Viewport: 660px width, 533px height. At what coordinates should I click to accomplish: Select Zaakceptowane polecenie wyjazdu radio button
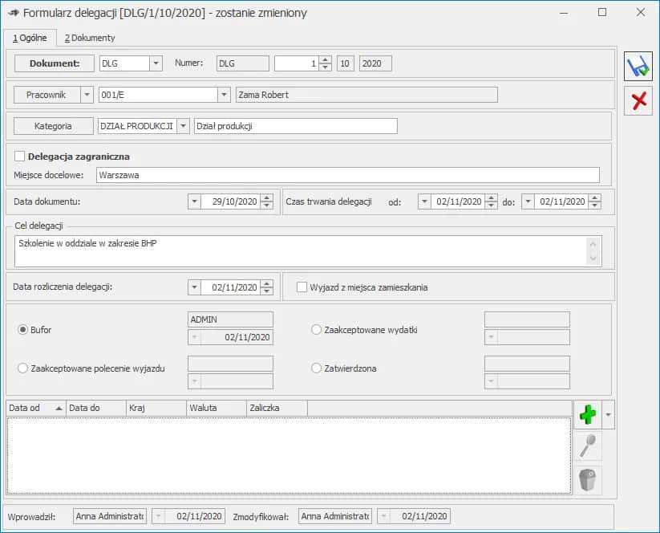22,368
